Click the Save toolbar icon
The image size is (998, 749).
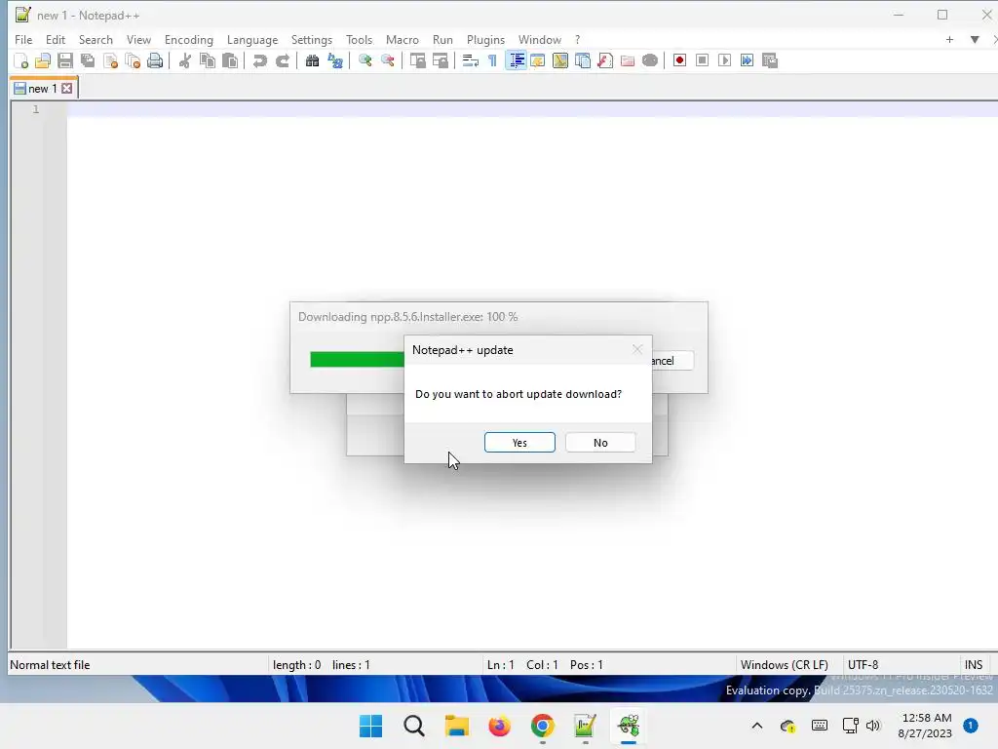65,60
